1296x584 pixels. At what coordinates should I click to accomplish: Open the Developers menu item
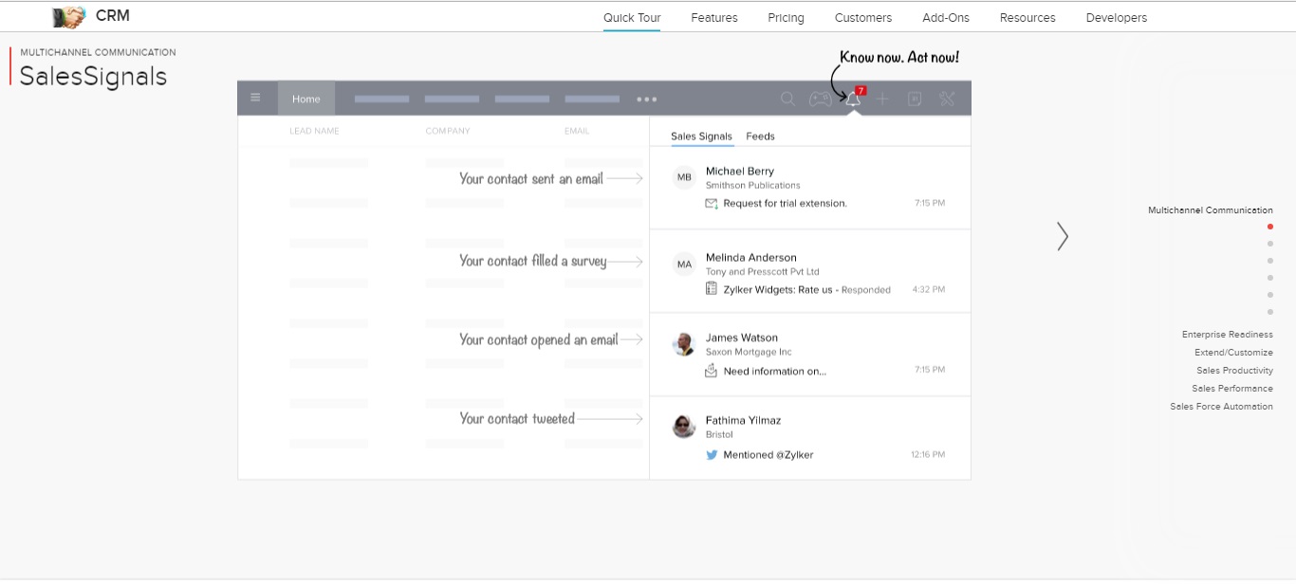click(1117, 17)
